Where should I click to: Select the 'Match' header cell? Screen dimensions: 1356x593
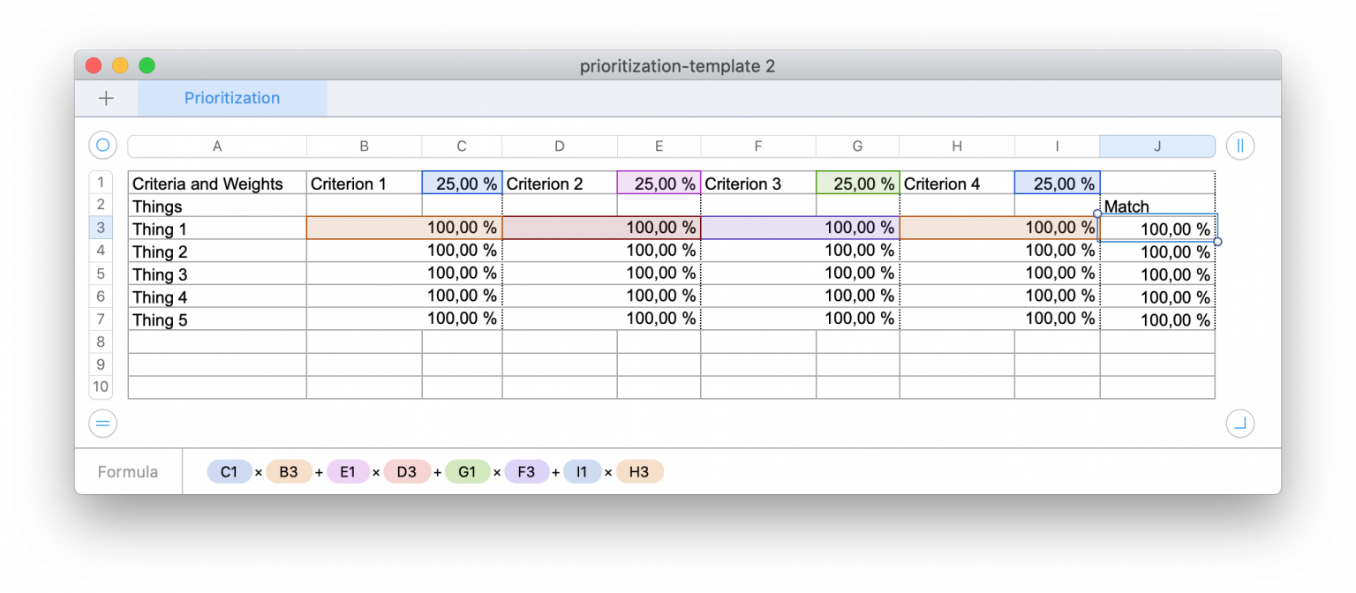(x=1157, y=206)
